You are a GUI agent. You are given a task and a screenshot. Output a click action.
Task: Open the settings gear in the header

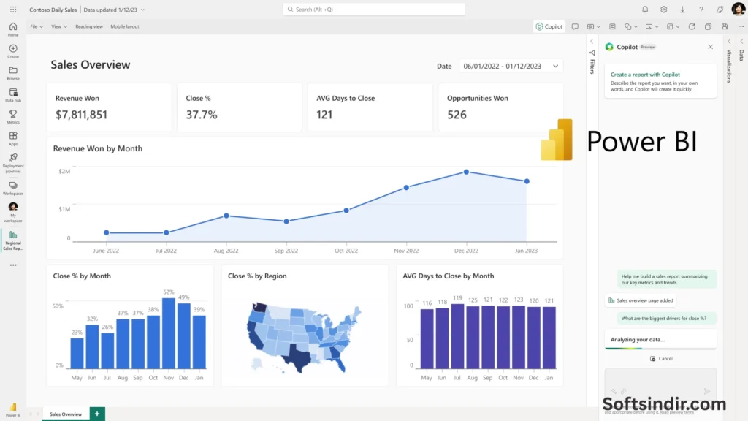pyautogui.click(x=664, y=10)
